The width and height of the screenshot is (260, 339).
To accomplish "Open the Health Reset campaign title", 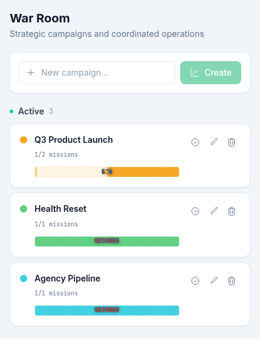I will coord(60,209).
